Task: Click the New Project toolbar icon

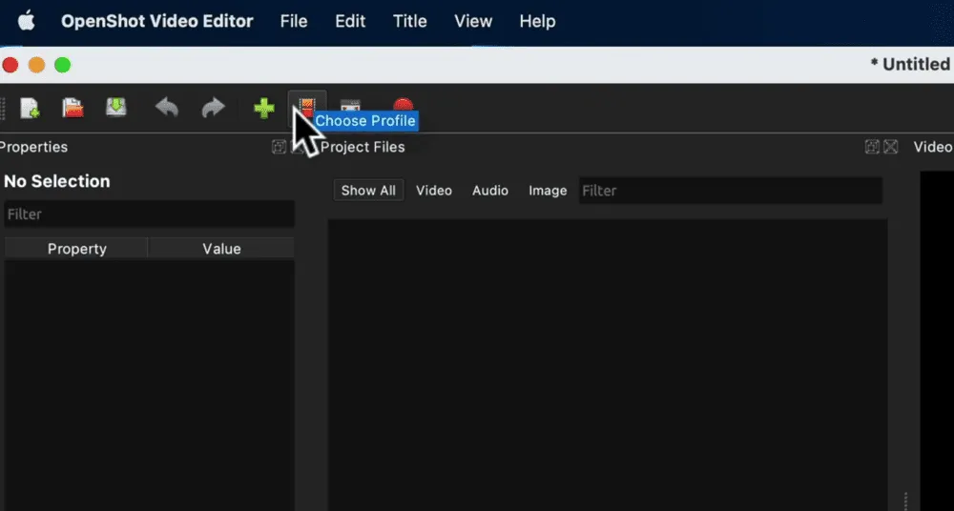Action: (x=30, y=108)
